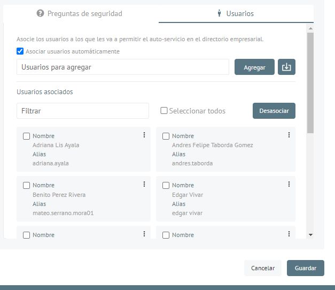Open three-dot menu on bottom-left partial card
The width and height of the screenshot is (335, 290).
(x=144, y=234)
